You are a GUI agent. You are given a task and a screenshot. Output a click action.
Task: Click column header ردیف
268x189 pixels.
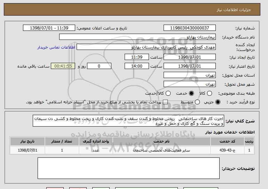coord(249,141)
